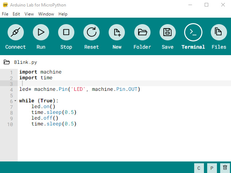
Task: Place cursor on 'import time' line
Action: pos(36,78)
